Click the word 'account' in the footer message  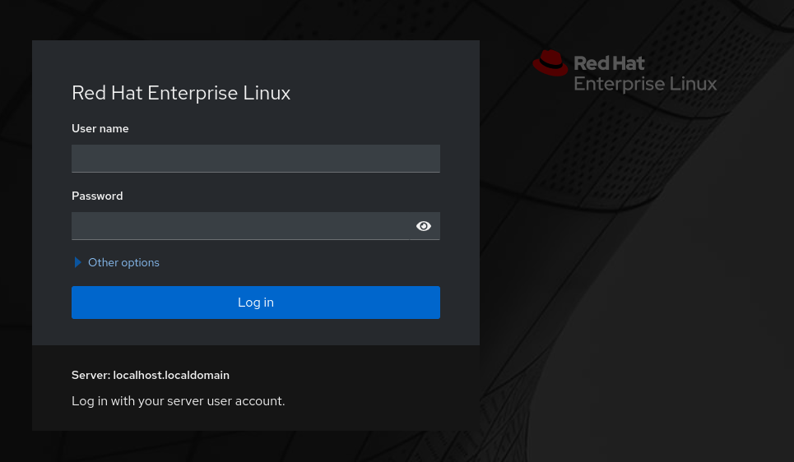pyautogui.click(x=260, y=401)
